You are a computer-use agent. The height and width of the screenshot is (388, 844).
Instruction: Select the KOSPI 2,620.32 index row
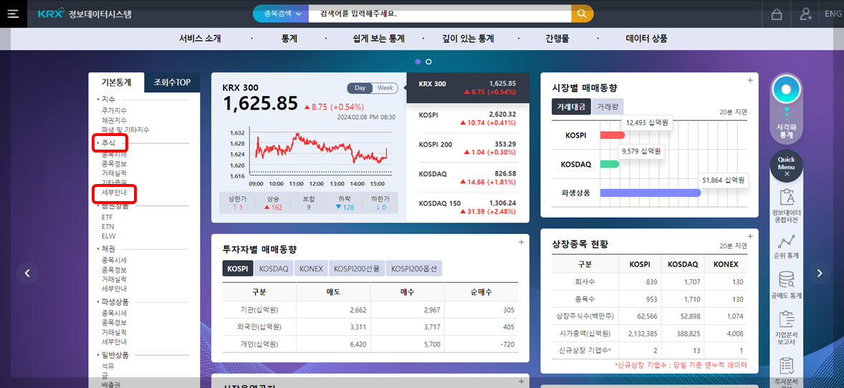click(x=468, y=118)
